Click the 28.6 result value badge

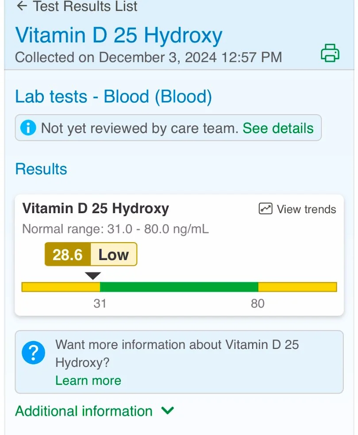pos(68,254)
